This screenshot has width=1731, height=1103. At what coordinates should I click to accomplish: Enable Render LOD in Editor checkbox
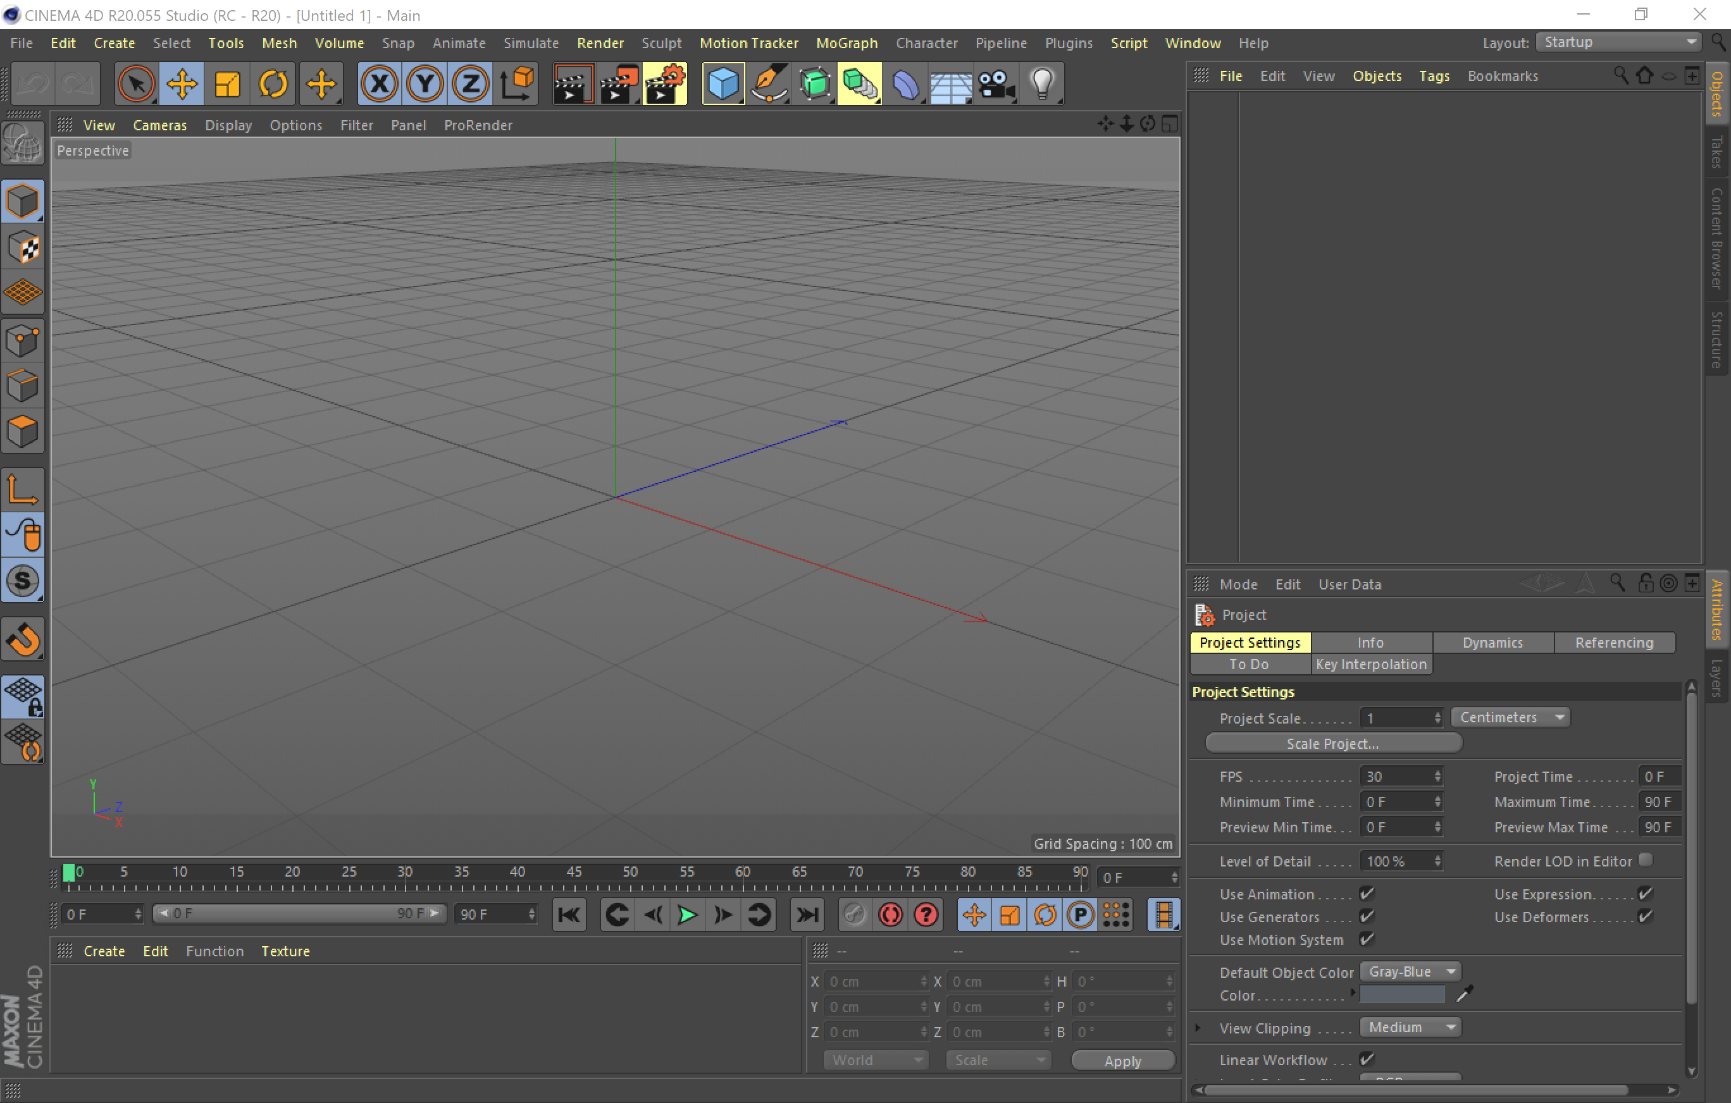[1646, 860]
